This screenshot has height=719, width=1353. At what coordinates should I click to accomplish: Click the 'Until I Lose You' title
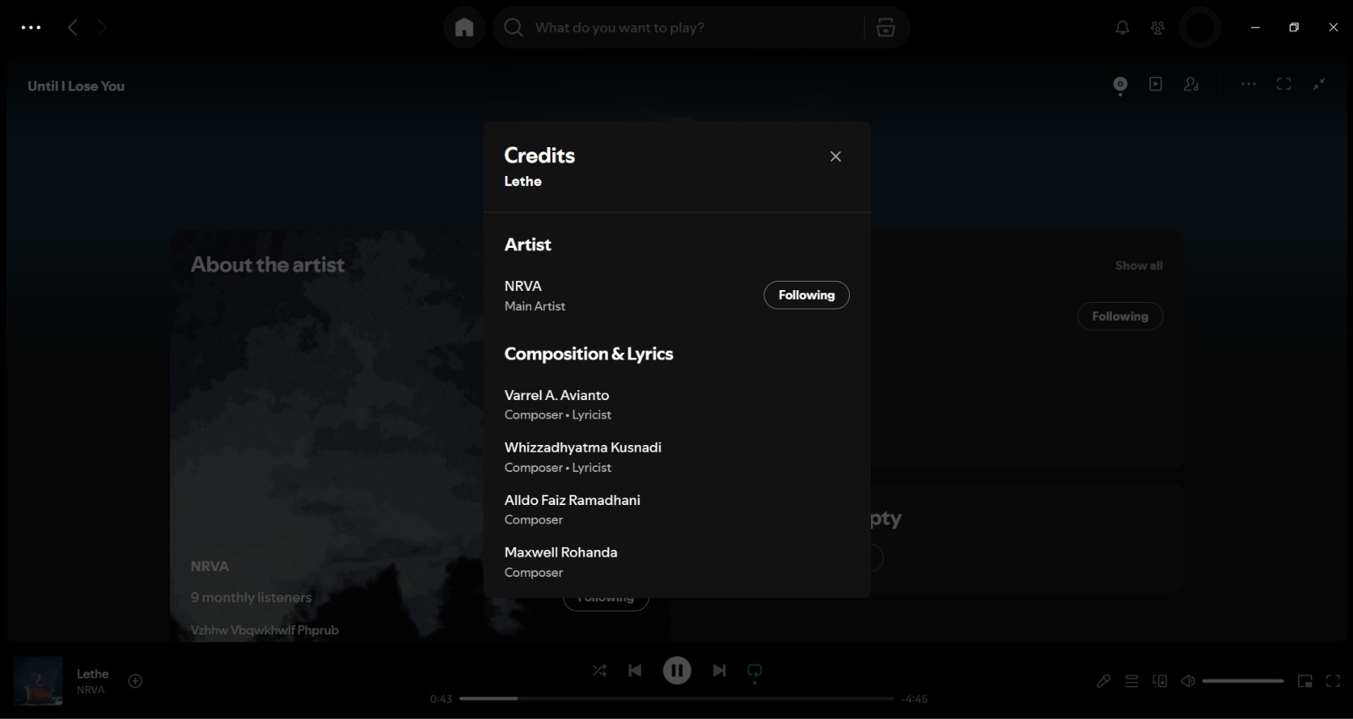pyautogui.click(x=76, y=86)
